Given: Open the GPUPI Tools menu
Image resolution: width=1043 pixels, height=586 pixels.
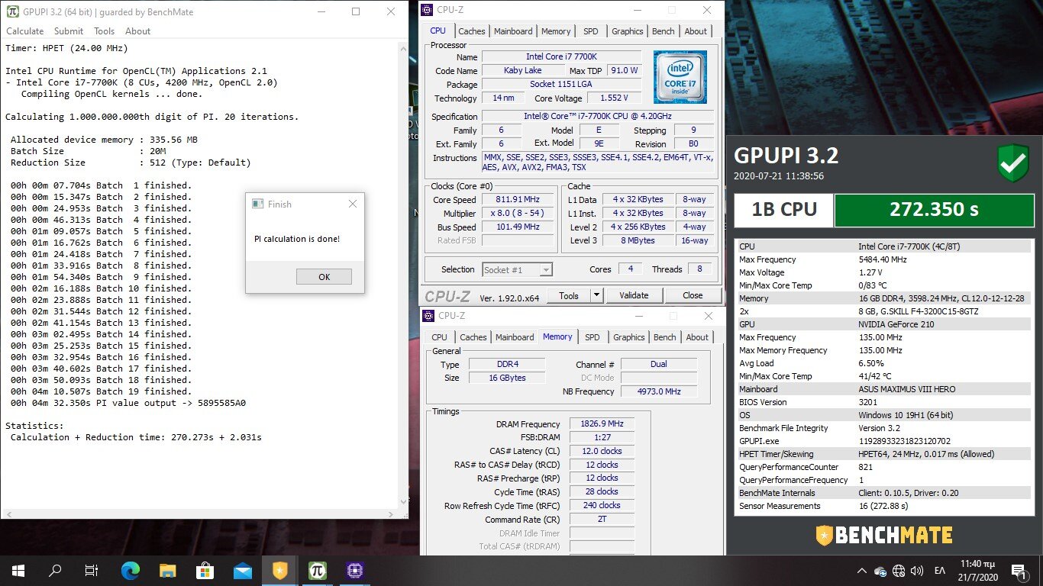Looking at the screenshot, I should point(104,31).
